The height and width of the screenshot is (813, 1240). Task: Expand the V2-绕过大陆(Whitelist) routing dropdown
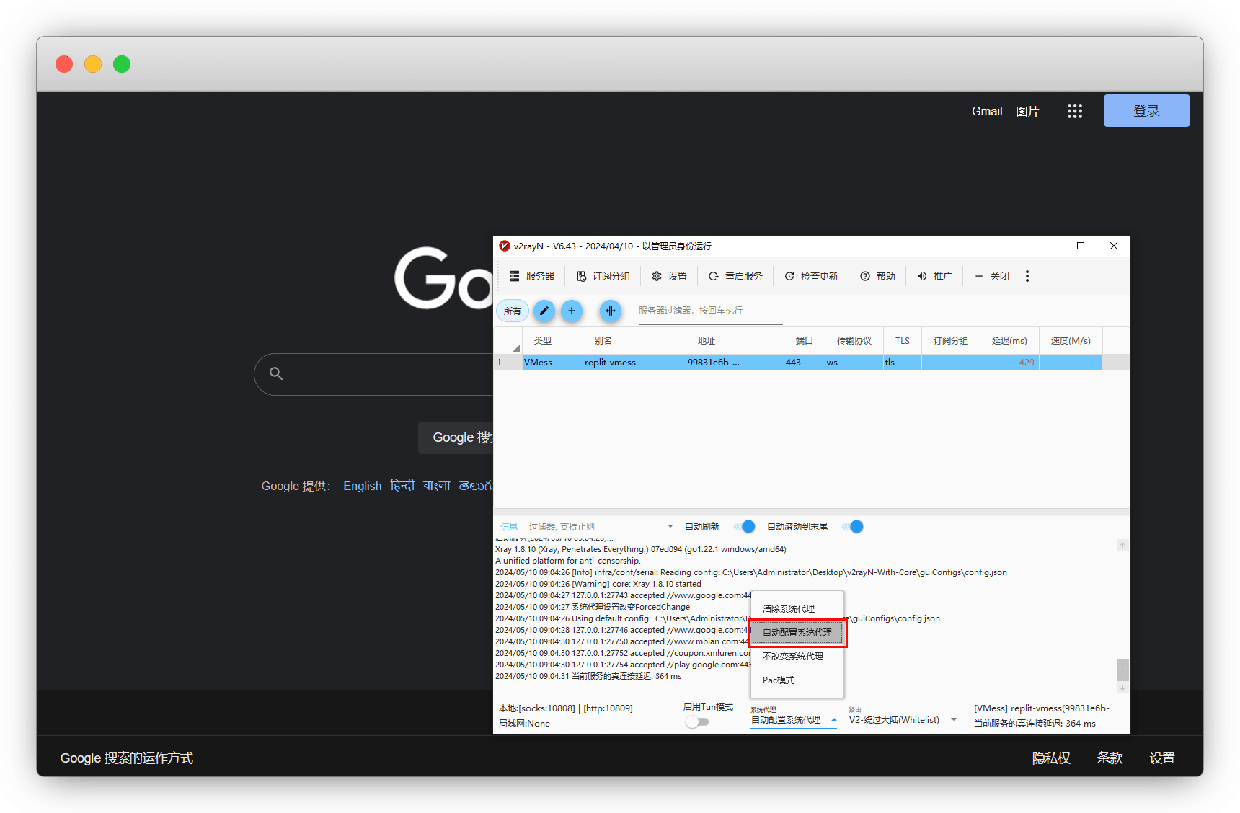(x=953, y=719)
